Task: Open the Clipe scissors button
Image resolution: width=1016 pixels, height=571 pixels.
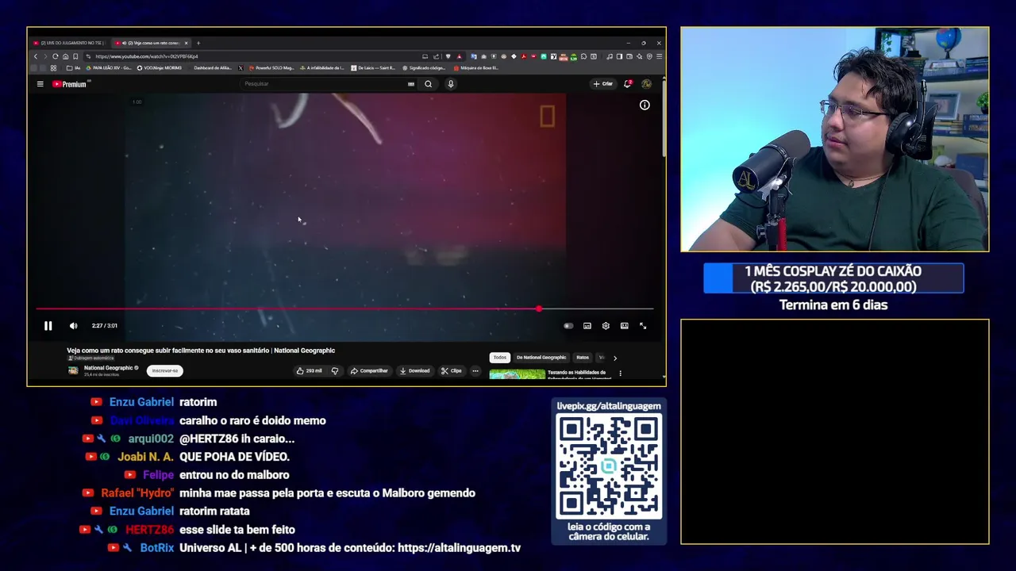Action: pos(452,370)
